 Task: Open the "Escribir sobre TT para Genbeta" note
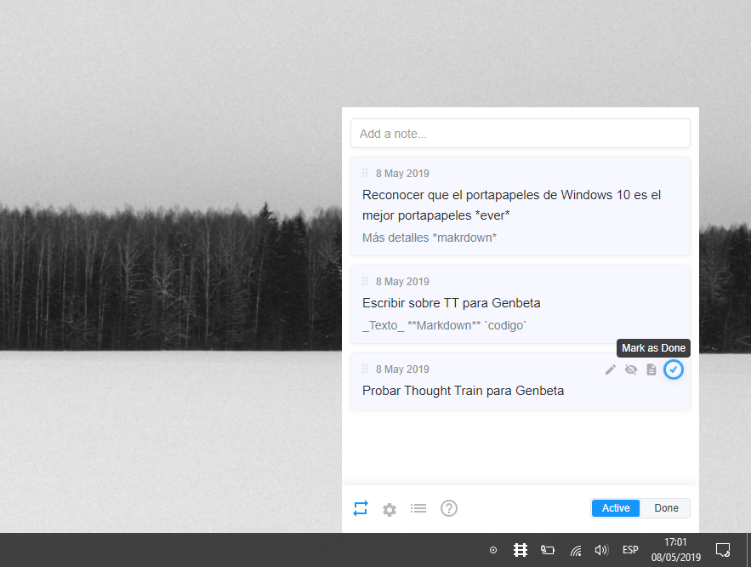click(452, 302)
